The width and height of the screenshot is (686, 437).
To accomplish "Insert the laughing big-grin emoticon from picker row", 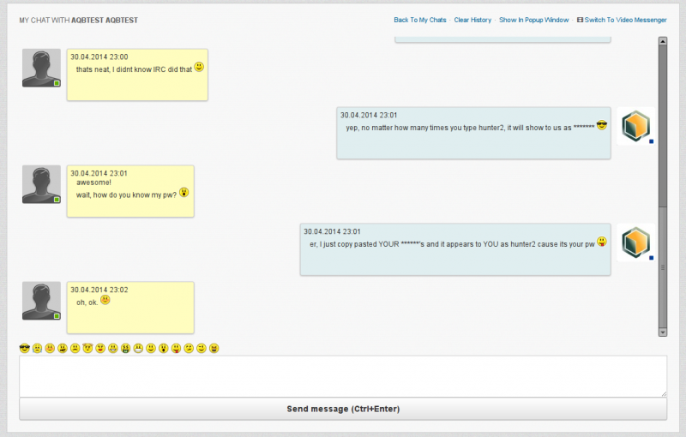I will (x=113, y=348).
